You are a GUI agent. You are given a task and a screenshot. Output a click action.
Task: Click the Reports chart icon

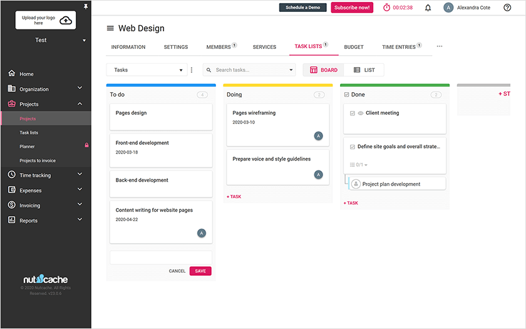12,220
